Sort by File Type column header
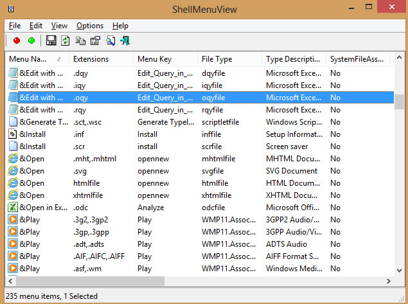The height and width of the screenshot is (304, 408). coord(216,59)
